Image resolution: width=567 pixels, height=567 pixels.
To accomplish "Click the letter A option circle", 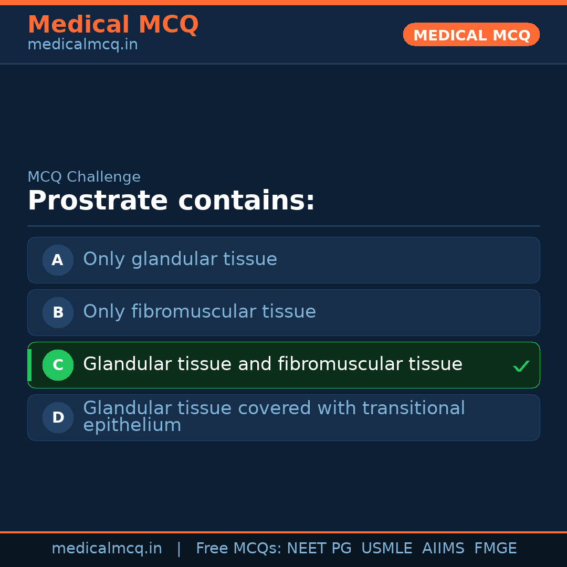I will click(x=58, y=260).
